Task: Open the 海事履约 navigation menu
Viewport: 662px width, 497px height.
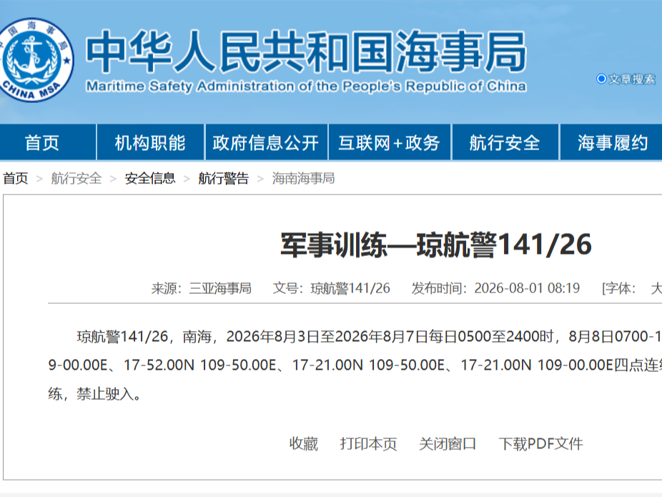Action: 612,143
